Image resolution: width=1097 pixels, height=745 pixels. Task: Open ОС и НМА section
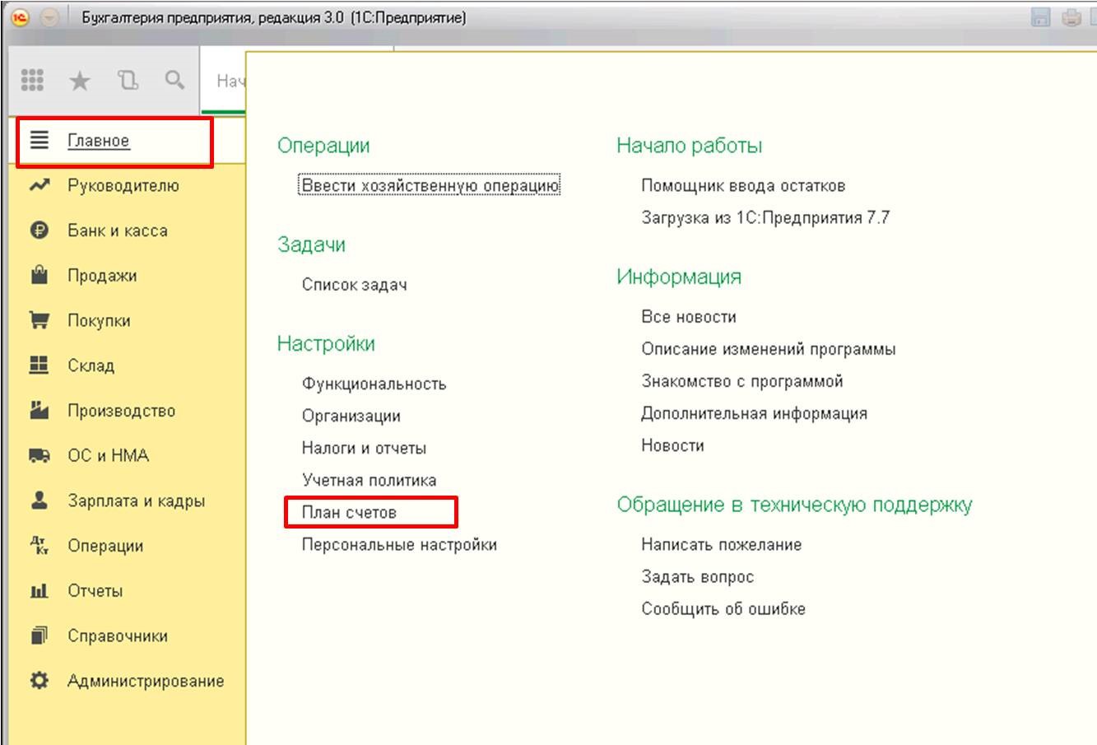point(108,455)
